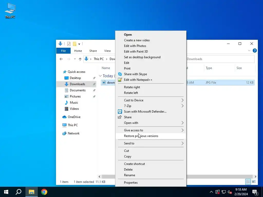Choose Rename from context menu
This screenshot has width=263, height=197.
(151, 175)
